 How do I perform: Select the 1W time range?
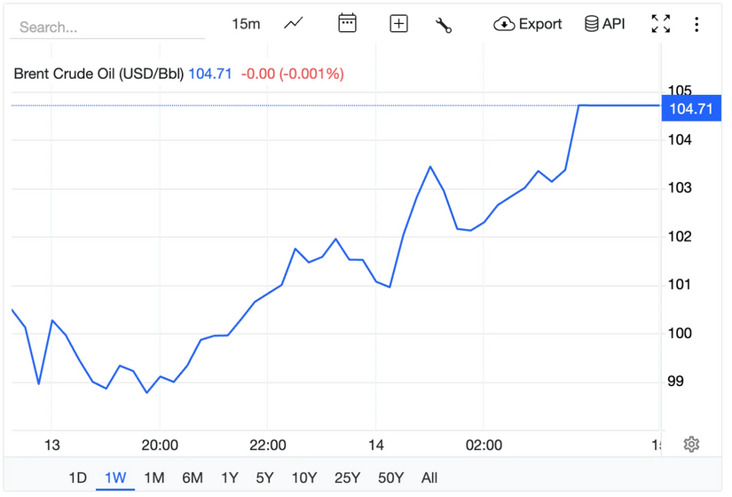115,477
